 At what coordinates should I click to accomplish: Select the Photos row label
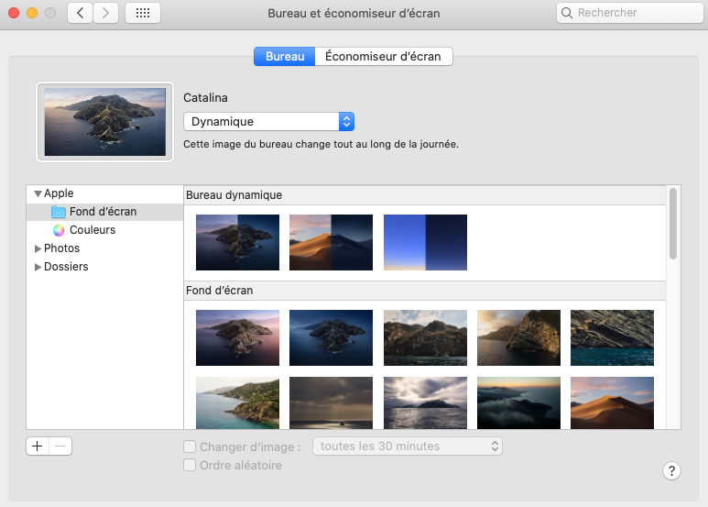(x=62, y=248)
